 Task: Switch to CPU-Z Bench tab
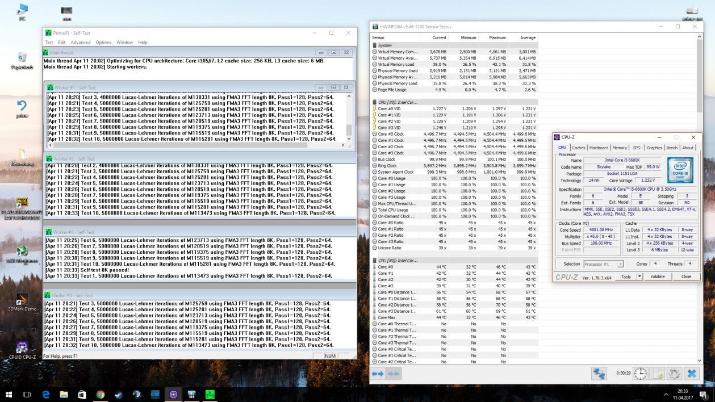[672, 148]
